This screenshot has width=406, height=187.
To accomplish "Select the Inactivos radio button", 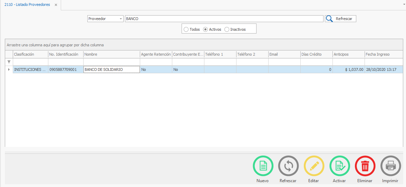I will (227, 29).
